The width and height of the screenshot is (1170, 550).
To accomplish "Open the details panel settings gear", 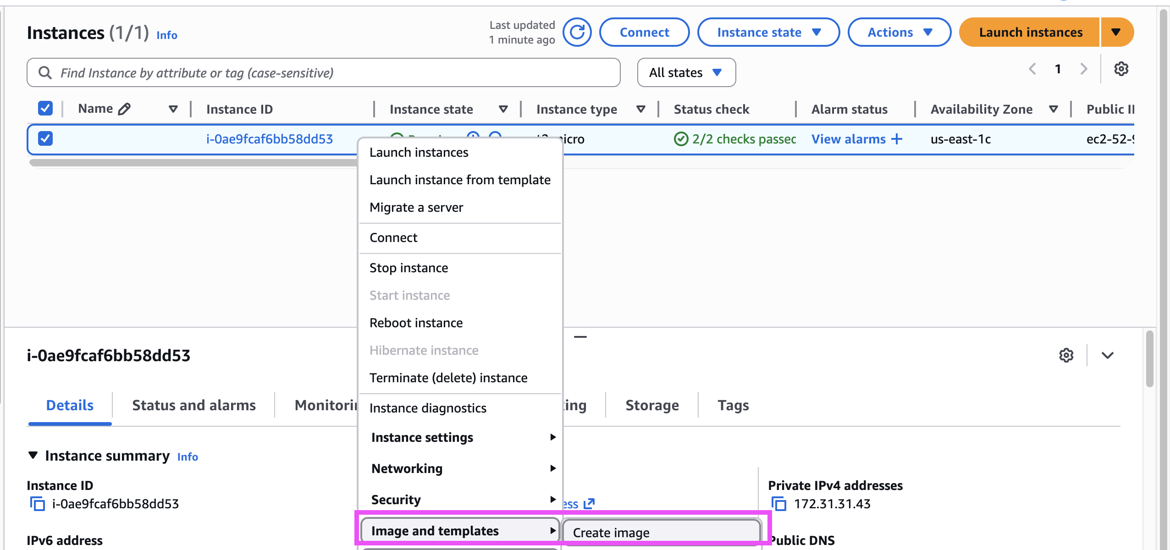I will [1066, 355].
